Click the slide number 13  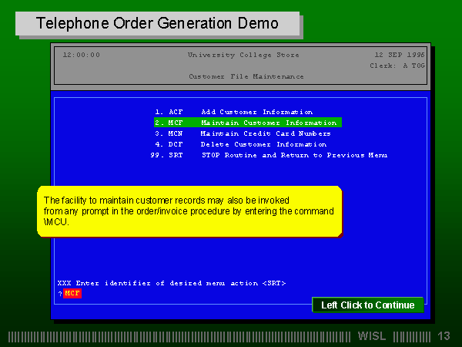(x=444, y=336)
